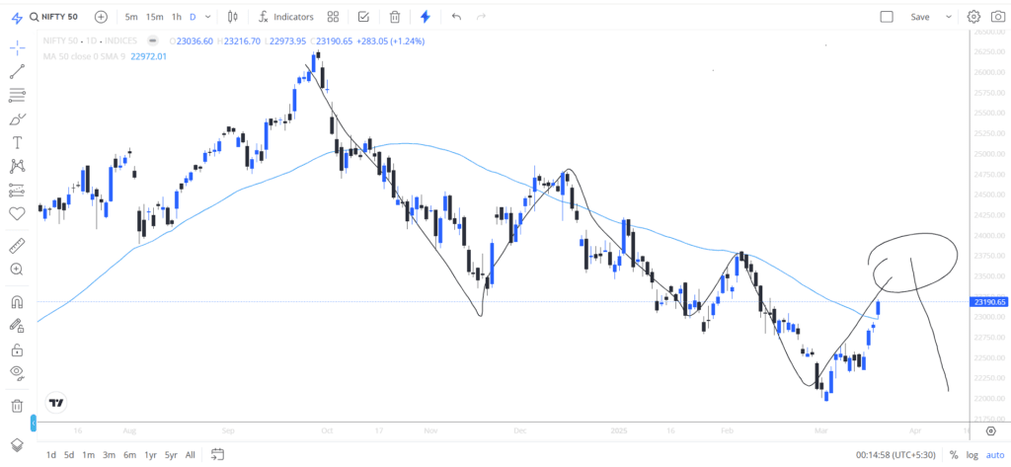Screen dimensions: 1011x467
Task: Expand the timeframe interval dropdown arrow
Action: (x=207, y=17)
